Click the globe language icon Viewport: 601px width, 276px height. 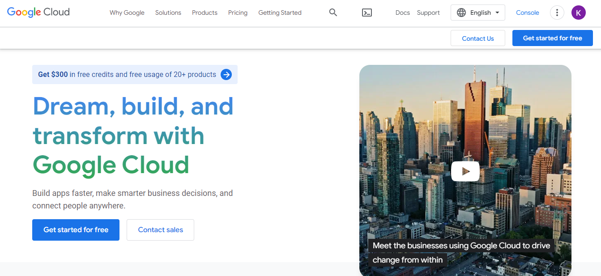coord(461,13)
